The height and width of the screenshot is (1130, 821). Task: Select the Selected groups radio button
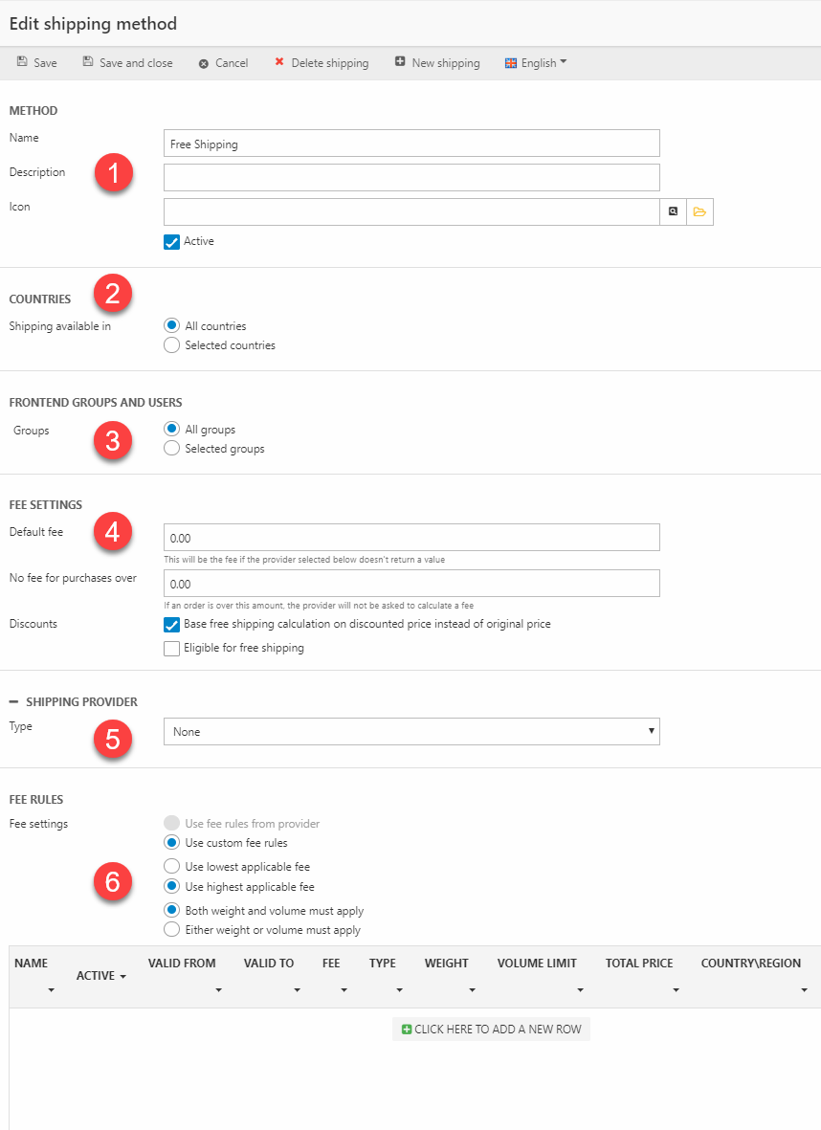click(172, 449)
